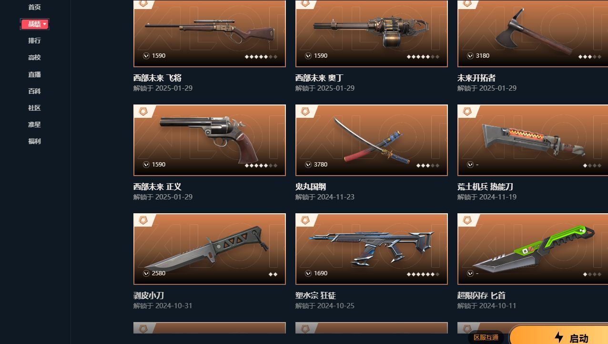Open the 鬼丸国纲 skin title link

pyautogui.click(x=311, y=187)
